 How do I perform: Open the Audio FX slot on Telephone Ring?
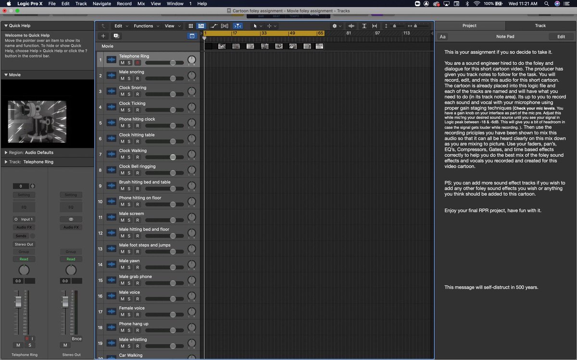pyautogui.click(x=24, y=228)
